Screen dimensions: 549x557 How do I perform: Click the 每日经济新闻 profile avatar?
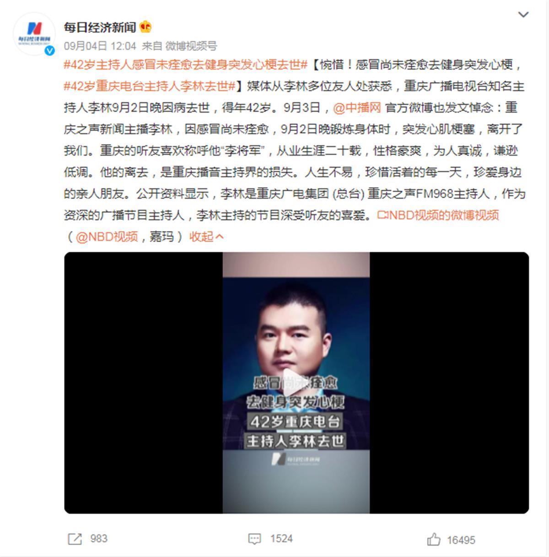(x=34, y=34)
